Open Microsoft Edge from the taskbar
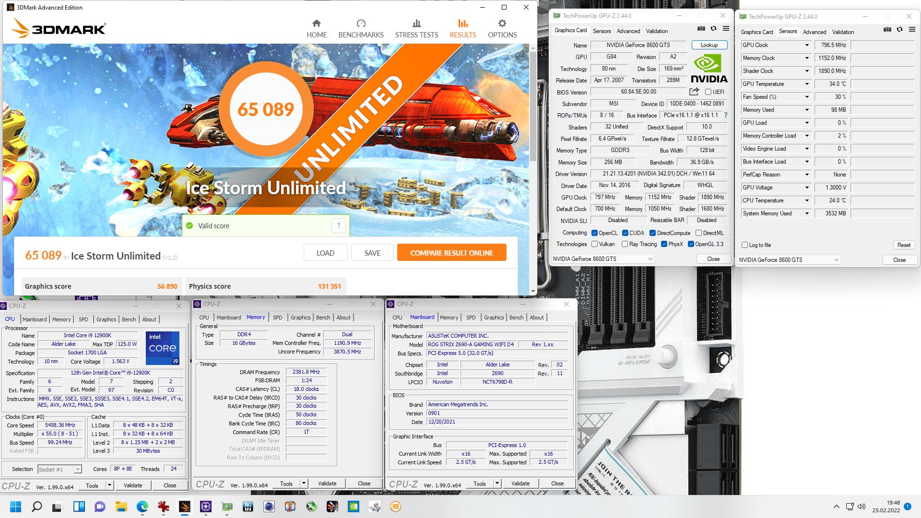The image size is (921, 518). pos(142,506)
